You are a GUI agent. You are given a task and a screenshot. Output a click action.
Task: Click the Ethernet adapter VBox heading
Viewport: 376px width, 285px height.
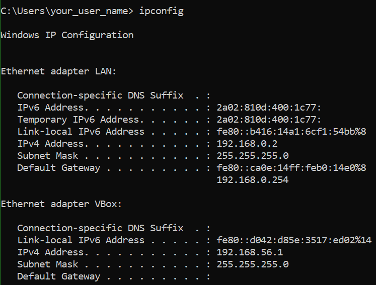pyautogui.click(x=61, y=204)
